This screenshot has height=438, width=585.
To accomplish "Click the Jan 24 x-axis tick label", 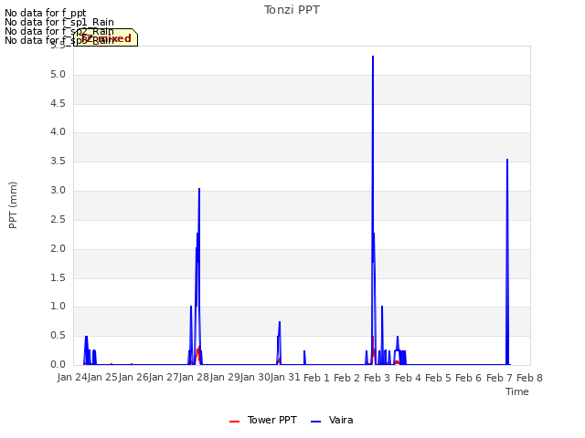I will 72,378.
